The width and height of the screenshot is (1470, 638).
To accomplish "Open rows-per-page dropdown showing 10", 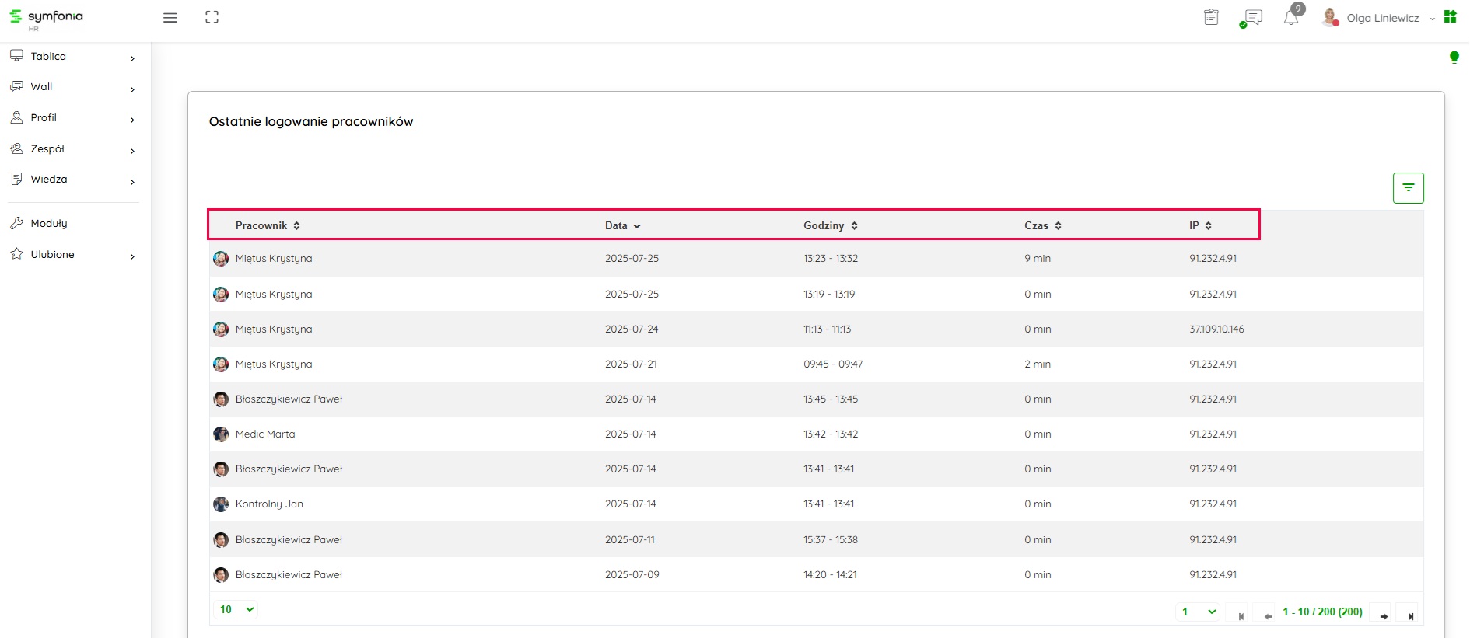I will (236, 609).
